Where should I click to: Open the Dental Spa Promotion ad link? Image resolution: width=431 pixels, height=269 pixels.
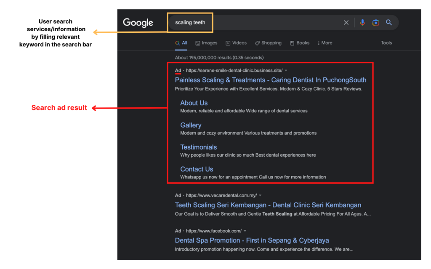coord(252,240)
